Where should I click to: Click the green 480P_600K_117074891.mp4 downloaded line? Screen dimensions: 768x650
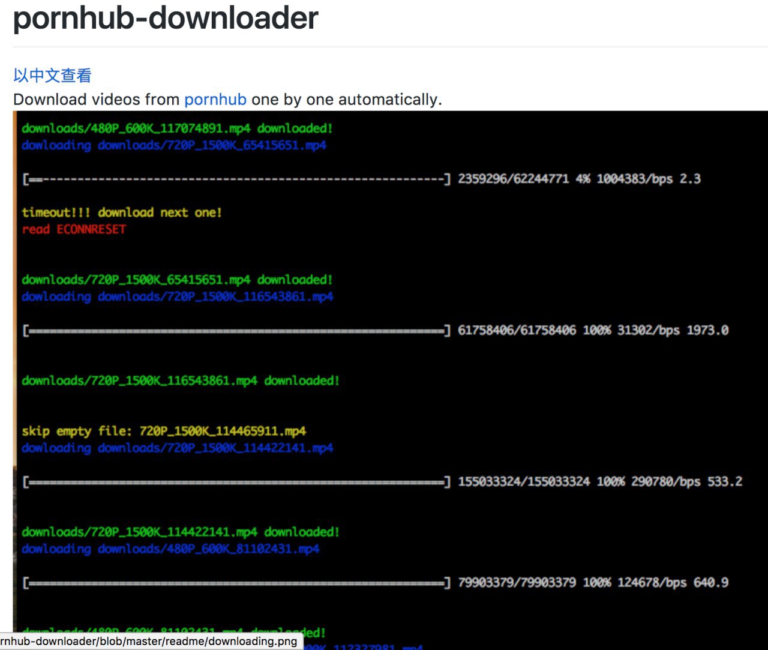point(177,128)
